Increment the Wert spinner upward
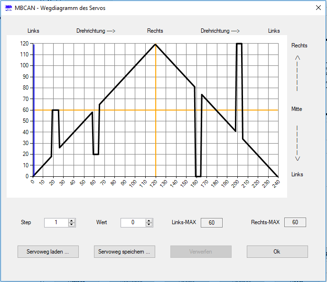Viewport: 327px width, 282px height. pos(149,220)
